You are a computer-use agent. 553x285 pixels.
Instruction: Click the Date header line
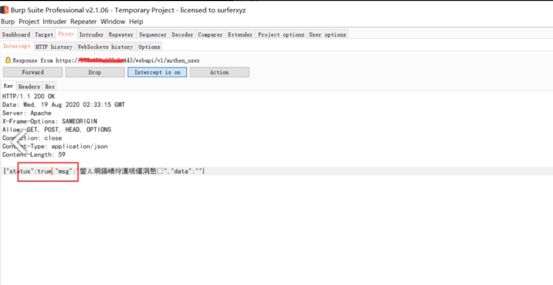pyautogui.click(x=64, y=105)
